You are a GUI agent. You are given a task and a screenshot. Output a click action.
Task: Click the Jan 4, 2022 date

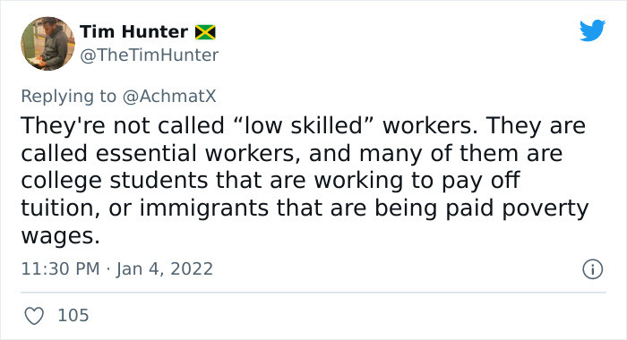click(164, 269)
